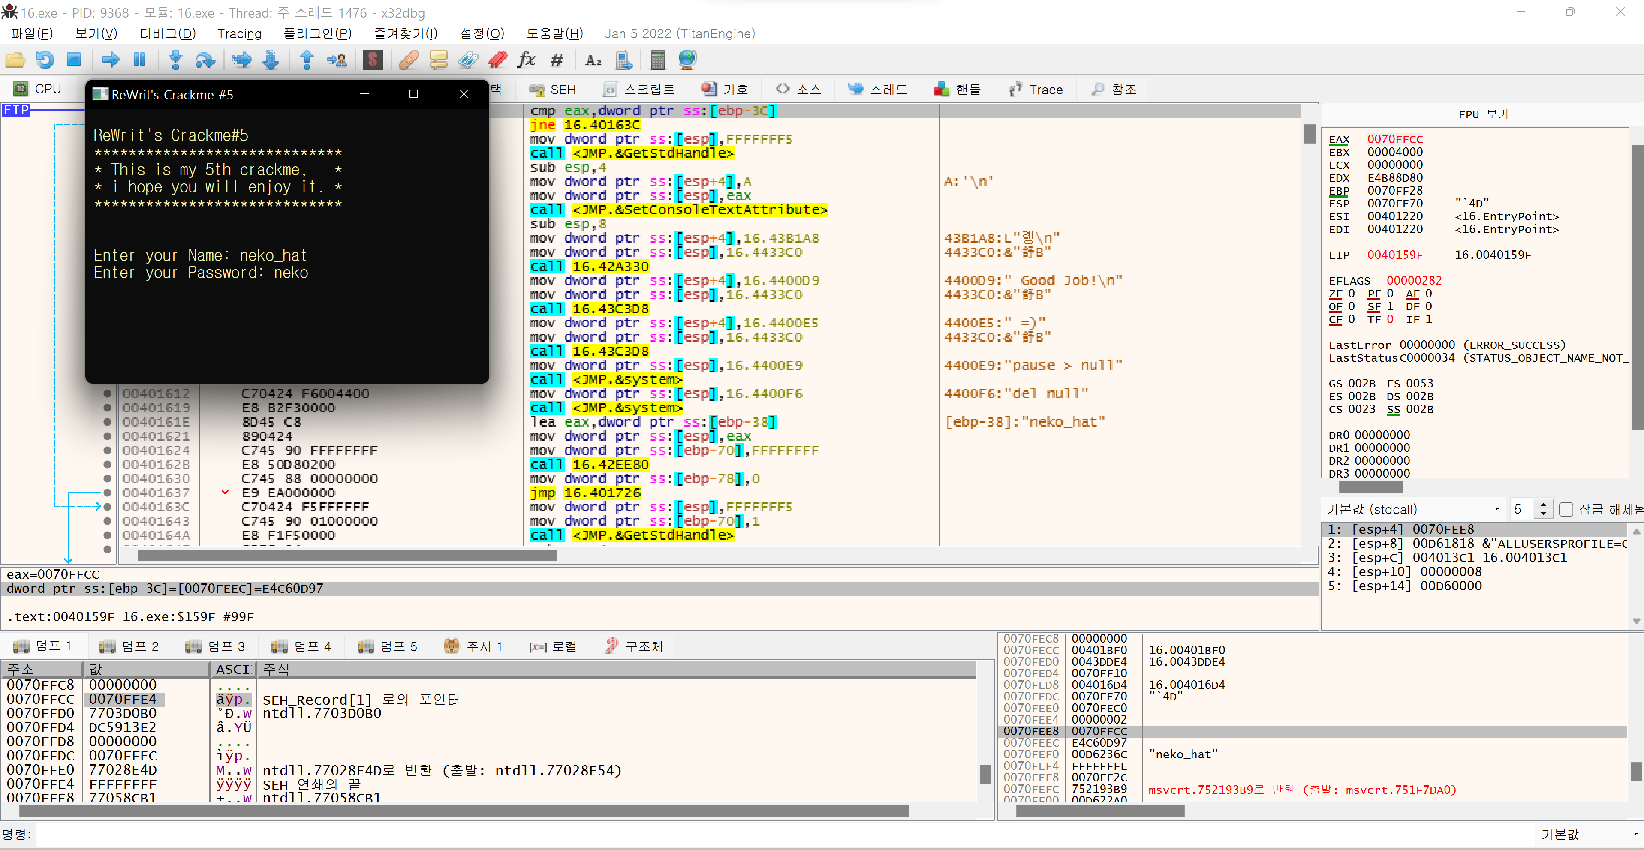
Task: Toggle the 잠금 해제됨 checkbox
Action: coord(1566,509)
